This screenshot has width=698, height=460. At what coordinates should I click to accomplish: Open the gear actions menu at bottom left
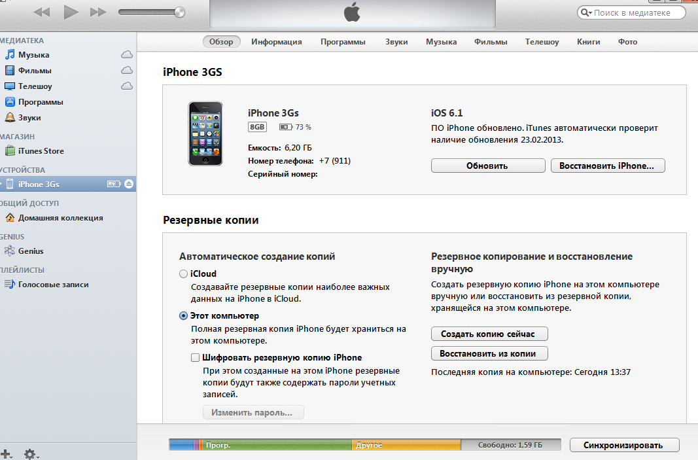pyautogui.click(x=31, y=454)
